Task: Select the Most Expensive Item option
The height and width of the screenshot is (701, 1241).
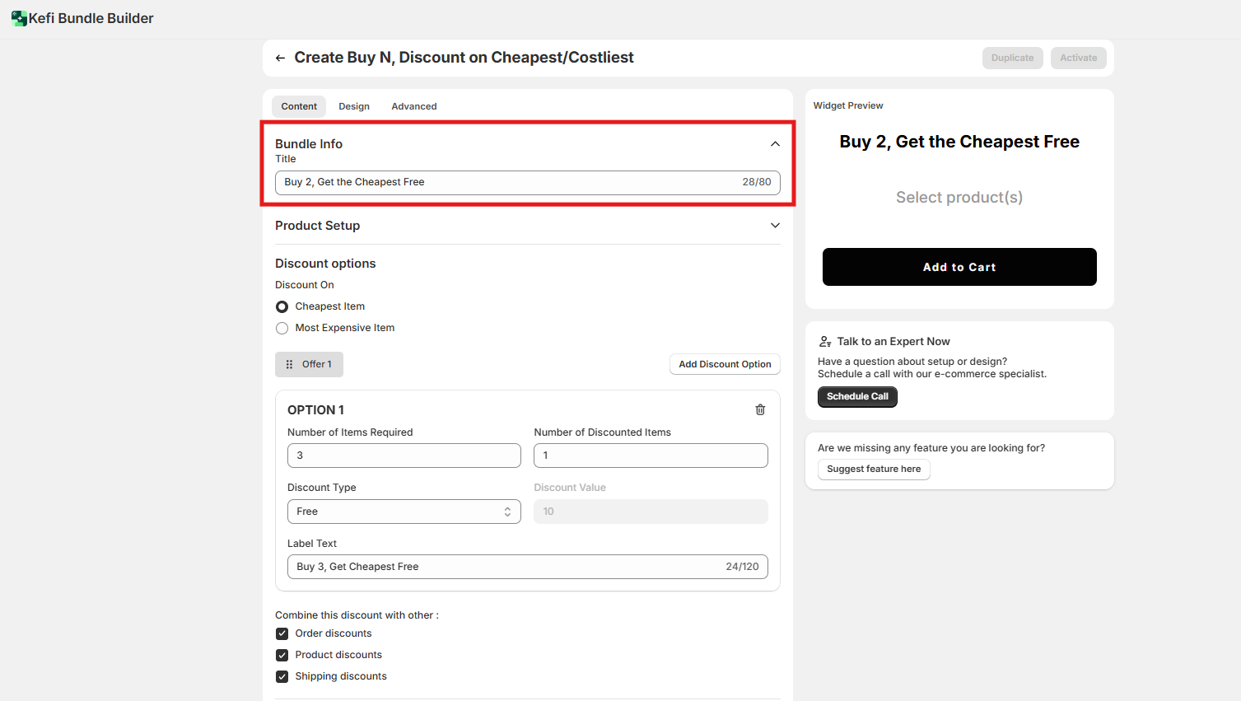Action: click(x=282, y=328)
